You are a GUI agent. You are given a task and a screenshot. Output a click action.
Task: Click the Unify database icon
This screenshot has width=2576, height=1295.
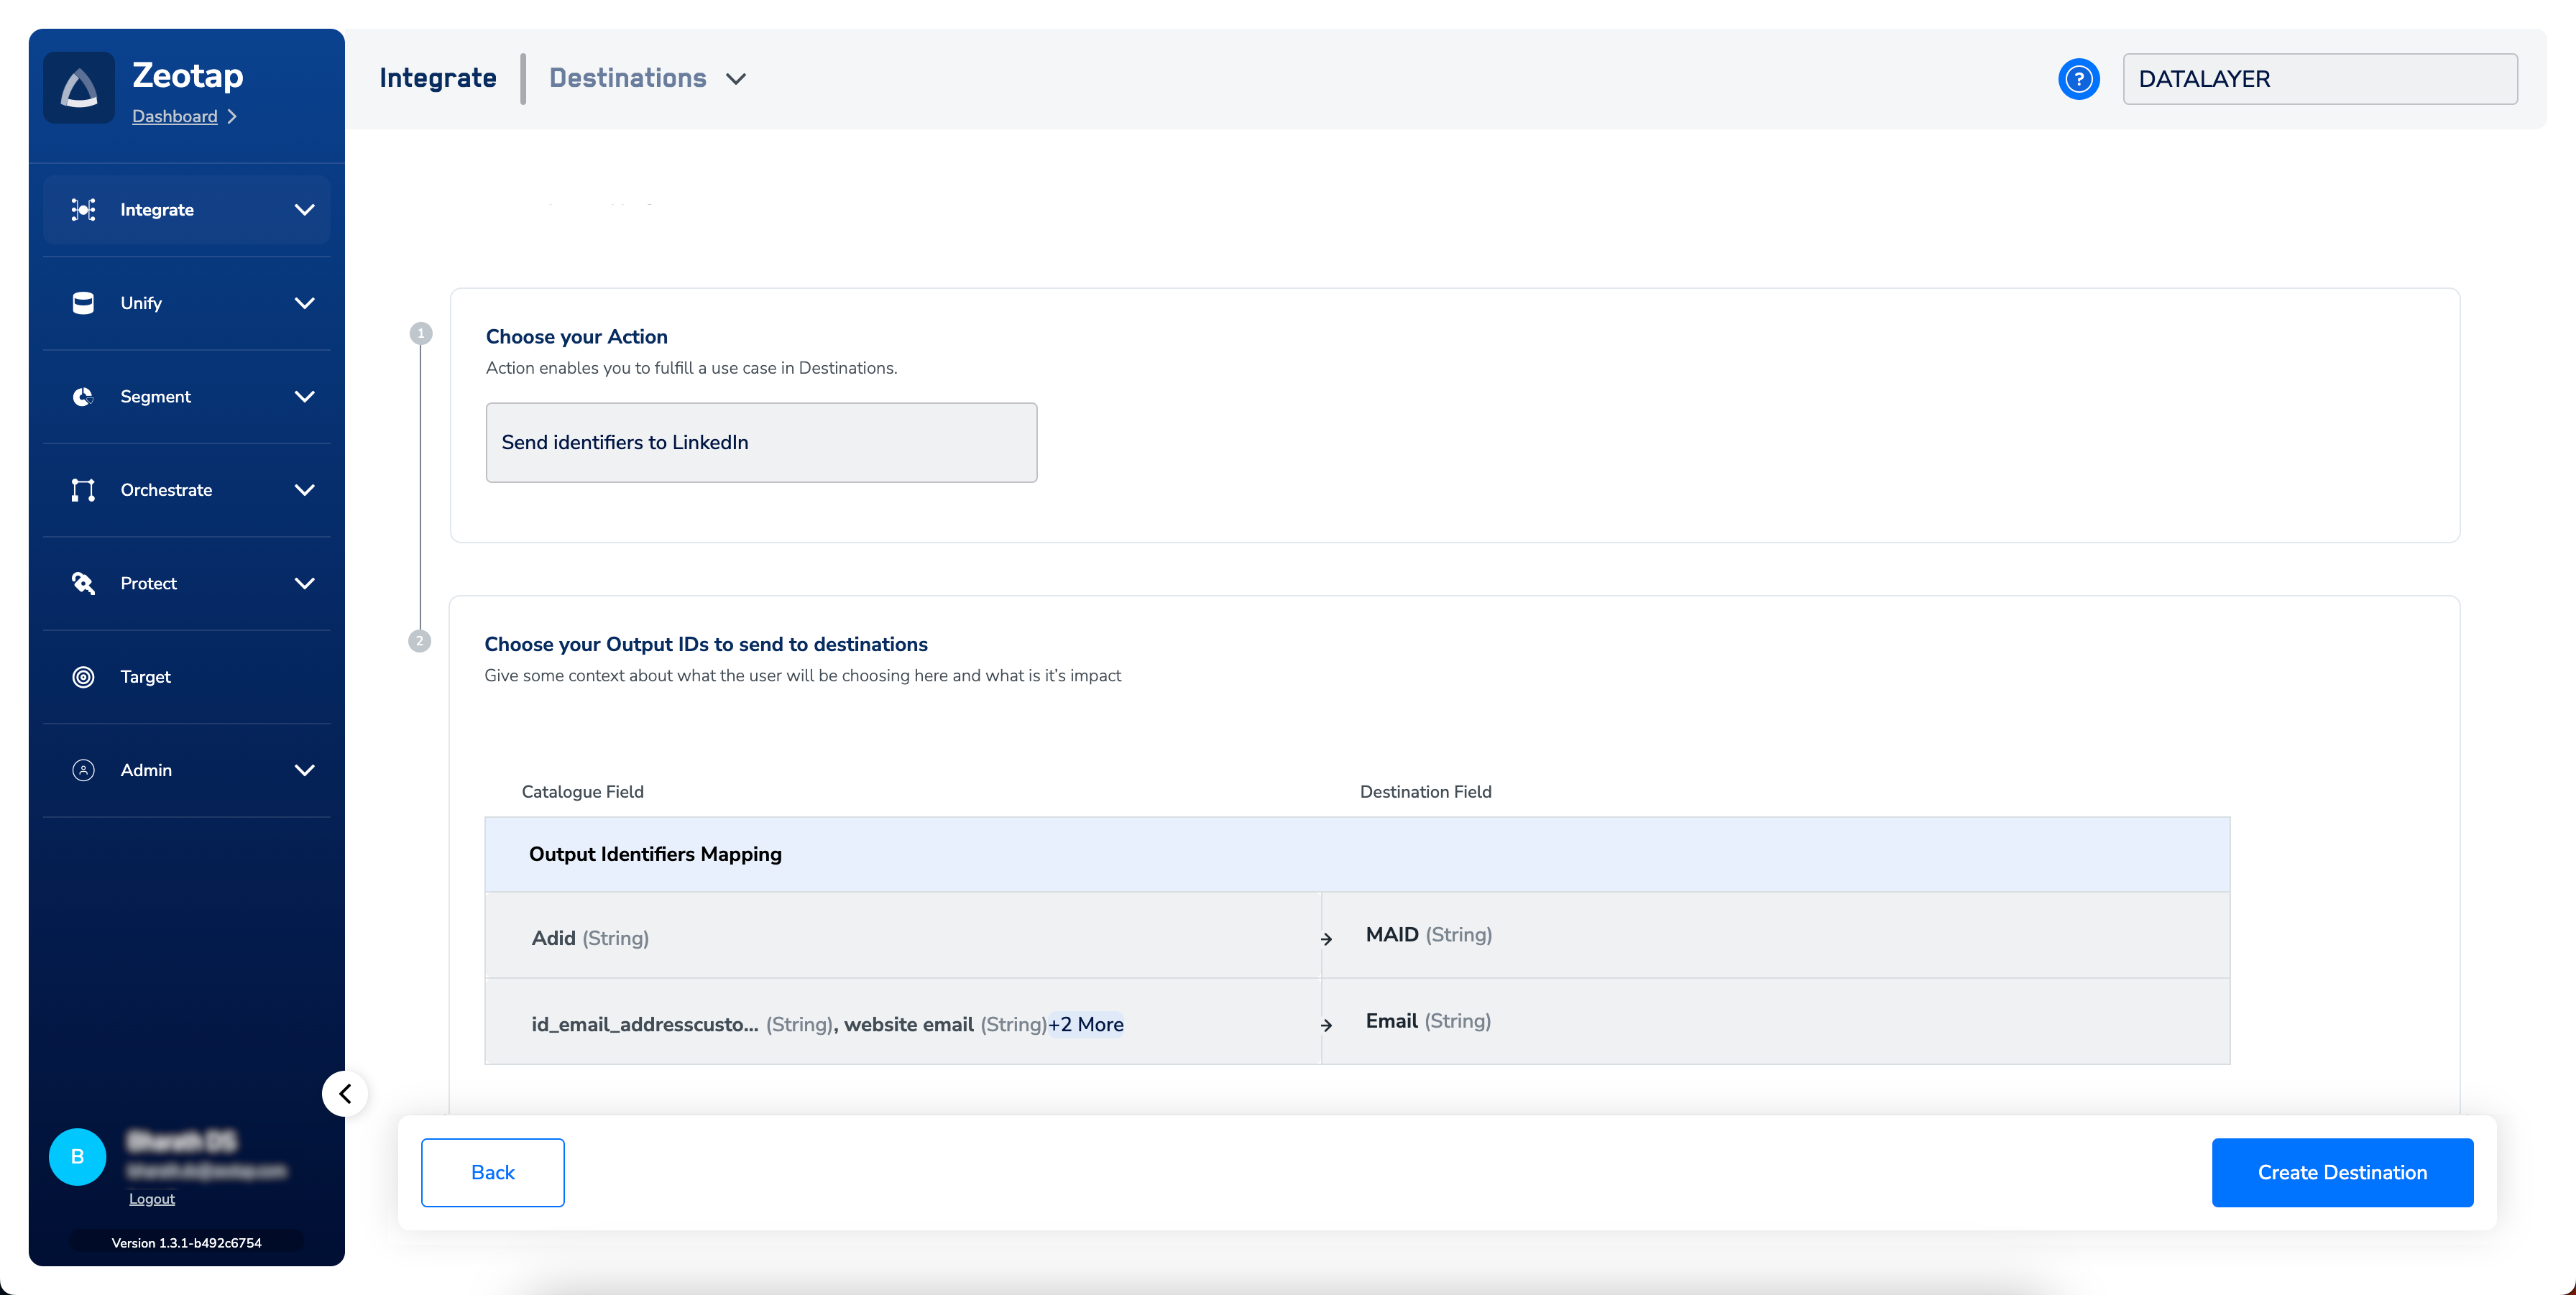click(83, 303)
